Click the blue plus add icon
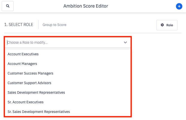This screenshot has height=120, width=186. click(x=179, y=6)
